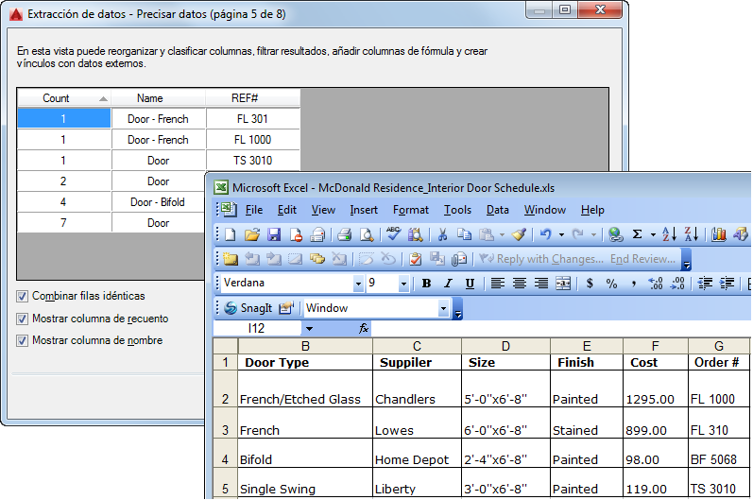The image size is (753, 500).
Task: Select Excel row 3 header
Action: coord(225,423)
